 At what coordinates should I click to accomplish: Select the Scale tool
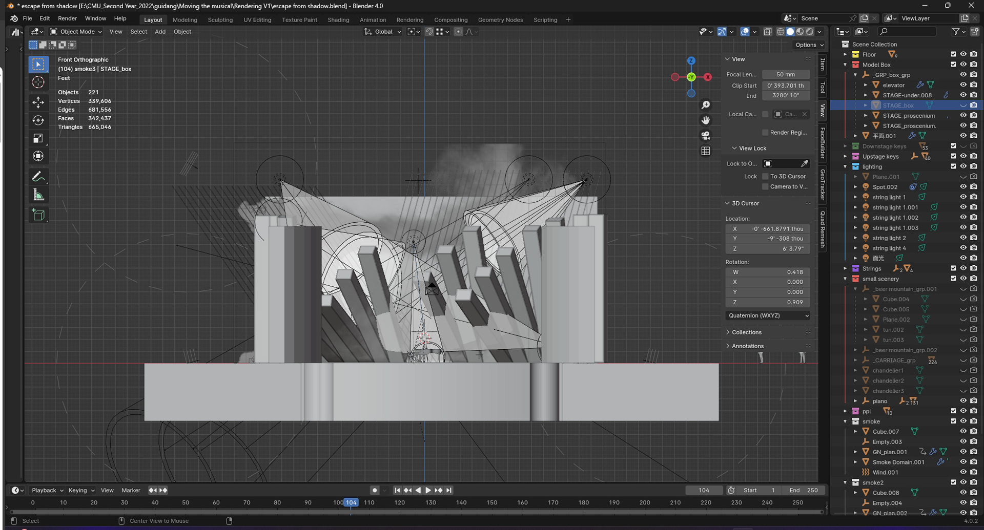[x=38, y=138]
